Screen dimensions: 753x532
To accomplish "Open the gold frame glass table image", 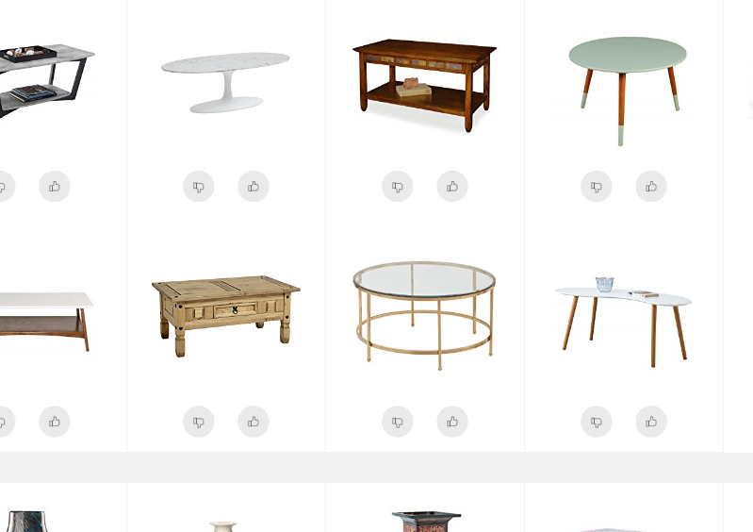I will pyautogui.click(x=424, y=316).
